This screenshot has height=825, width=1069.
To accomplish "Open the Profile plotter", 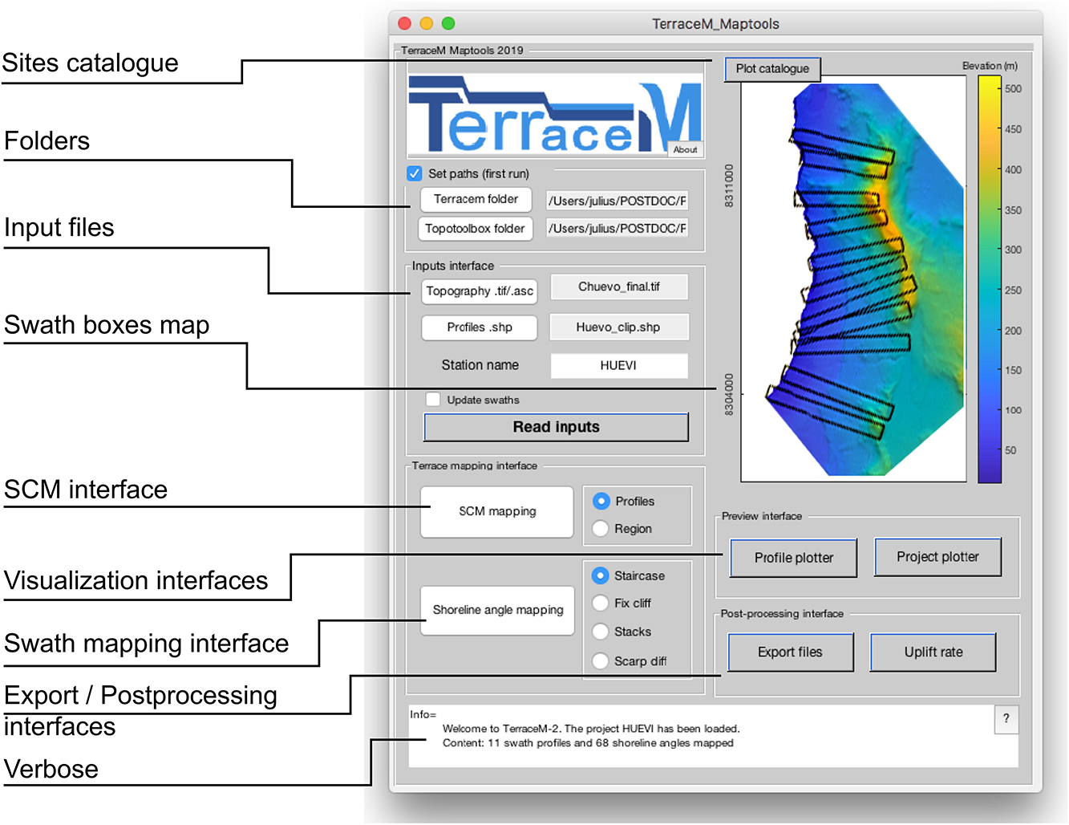I will click(793, 558).
